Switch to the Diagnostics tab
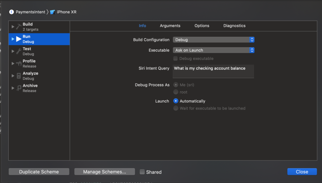Image resolution: width=322 pixels, height=183 pixels. pyautogui.click(x=234, y=26)
